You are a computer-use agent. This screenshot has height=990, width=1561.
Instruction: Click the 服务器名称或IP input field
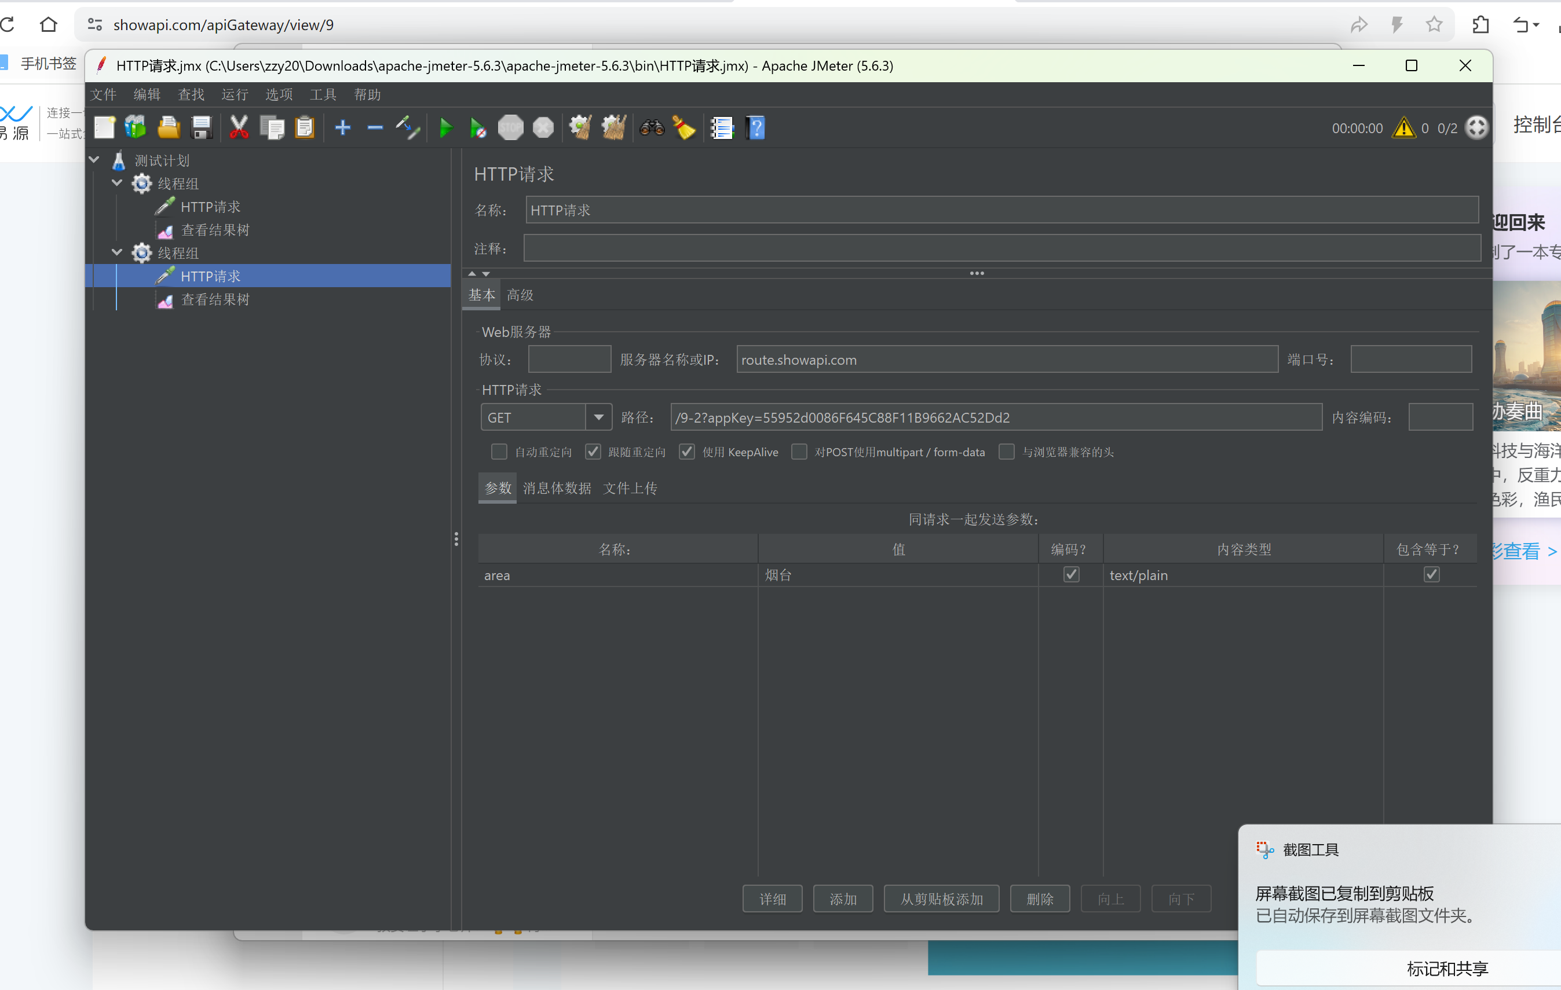(x=1006, y=360)
